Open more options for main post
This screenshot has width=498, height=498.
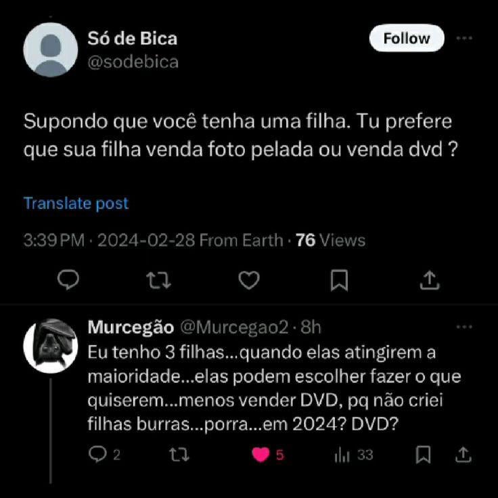[x=464, y=39]
